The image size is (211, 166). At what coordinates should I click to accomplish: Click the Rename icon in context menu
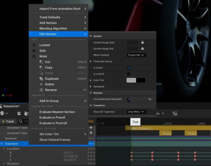tap(41, 90)
